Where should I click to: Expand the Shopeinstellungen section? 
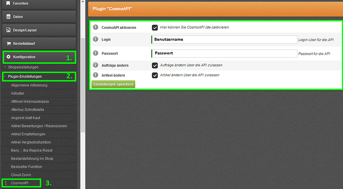point(5,67)
